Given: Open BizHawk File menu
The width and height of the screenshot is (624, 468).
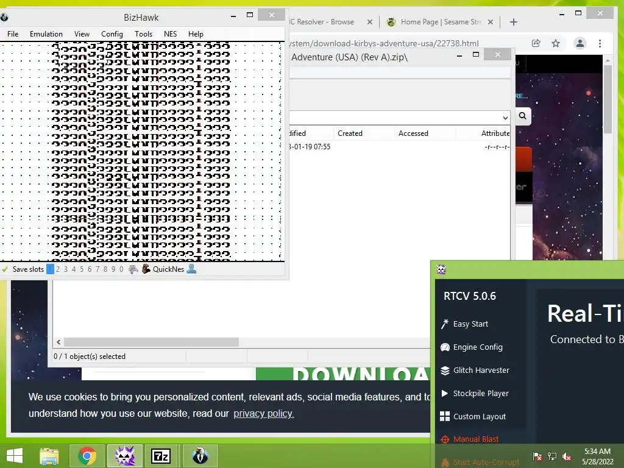Looking at the screenshot, I should (x=13, y=34).
